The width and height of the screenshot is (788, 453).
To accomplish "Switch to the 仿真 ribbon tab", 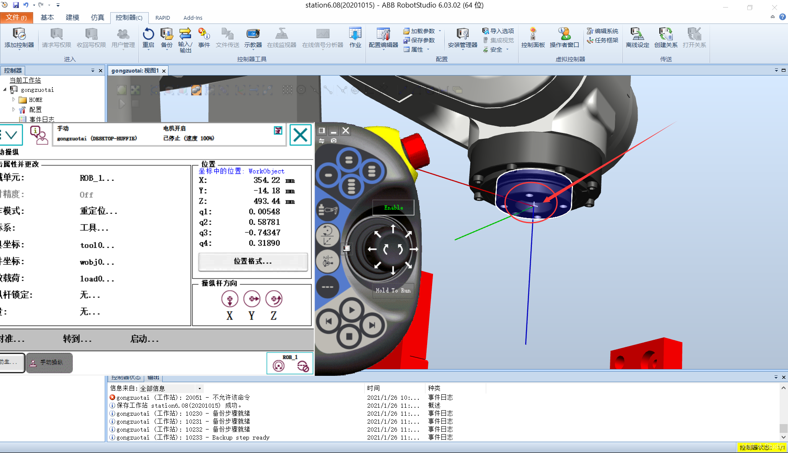I will point(98,18).
